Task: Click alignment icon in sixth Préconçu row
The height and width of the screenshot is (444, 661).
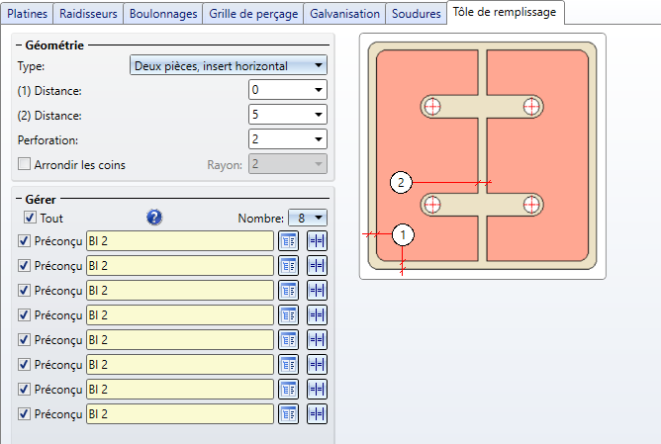Action: tap(317, 364)
